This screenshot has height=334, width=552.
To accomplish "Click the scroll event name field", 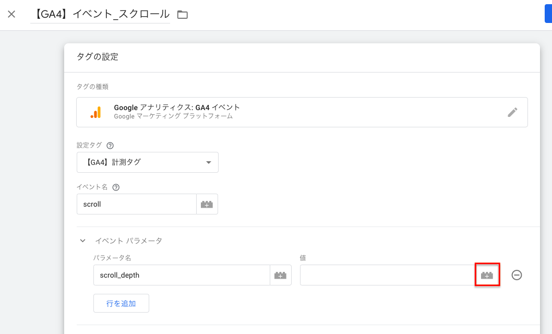I will pyautogui.click(x=137, y=204).
